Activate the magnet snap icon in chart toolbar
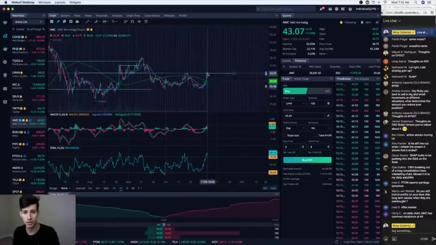 coord(132,21)
